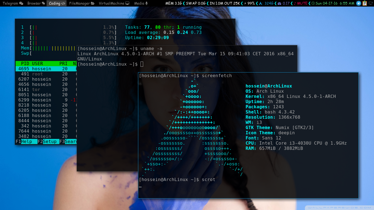This screenshot has height=210, width=374.
Task: Click the 'SWAP 0.0G' status entry
Action: pyautogui.click(x=195, y=3)
